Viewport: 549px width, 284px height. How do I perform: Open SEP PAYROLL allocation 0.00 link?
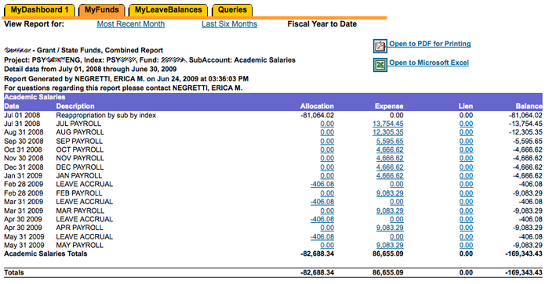[x=327, y=141]
